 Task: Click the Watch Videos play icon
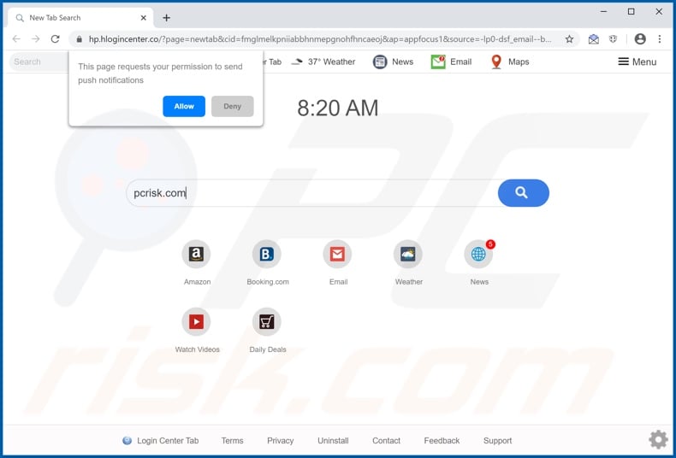pos(196,321)
